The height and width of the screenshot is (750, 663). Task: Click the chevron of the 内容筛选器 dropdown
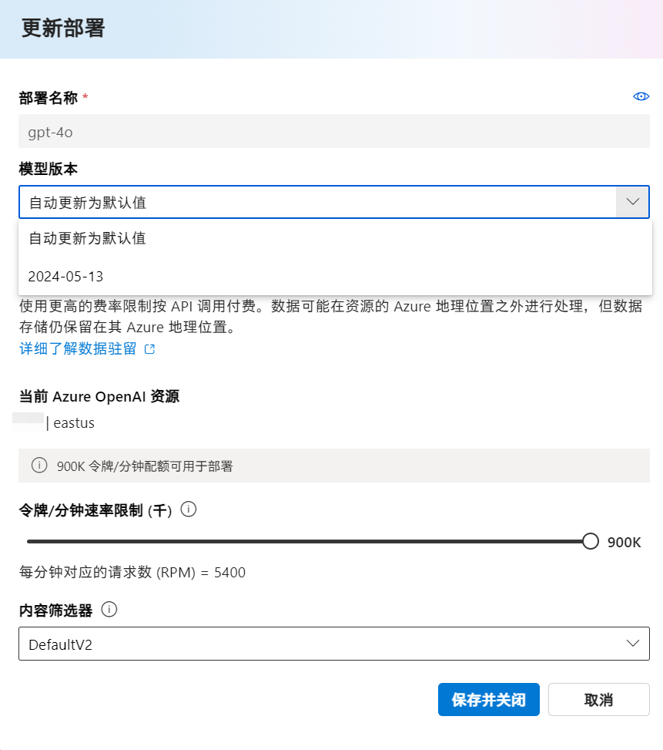click(632, 644)
